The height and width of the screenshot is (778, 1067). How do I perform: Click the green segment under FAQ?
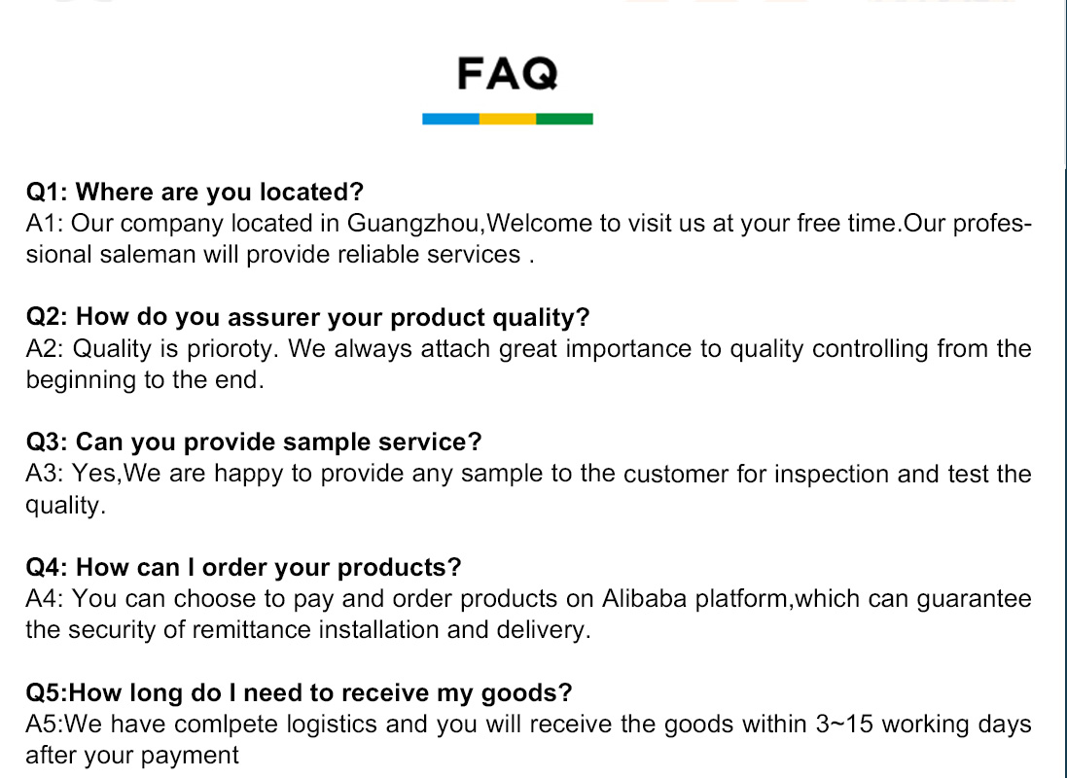tap(564, 119)
